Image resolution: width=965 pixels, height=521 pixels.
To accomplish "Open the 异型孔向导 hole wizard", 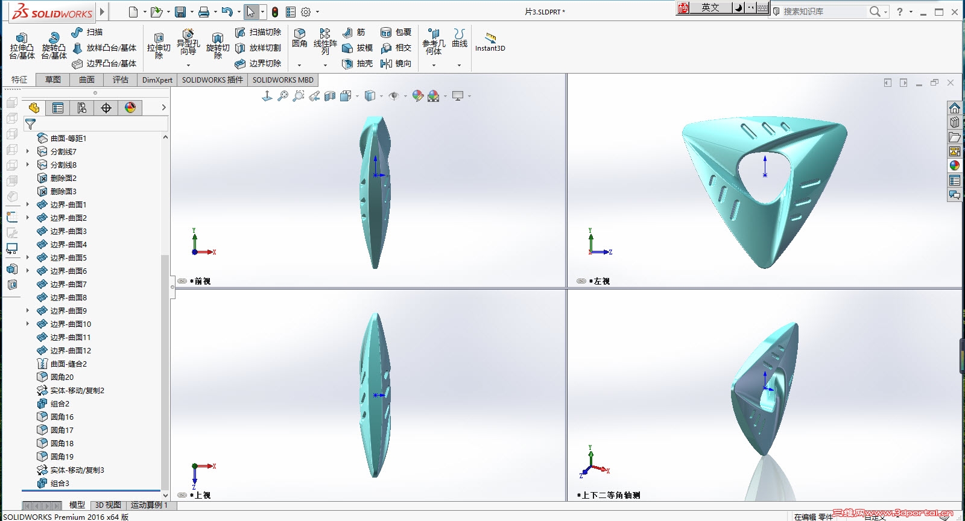I will (x=188, y=42).
